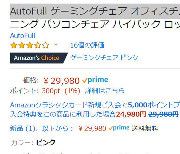The height and width of the screenshot is (154, 180).
Task: Click the star rating icons
Action: 30,45
